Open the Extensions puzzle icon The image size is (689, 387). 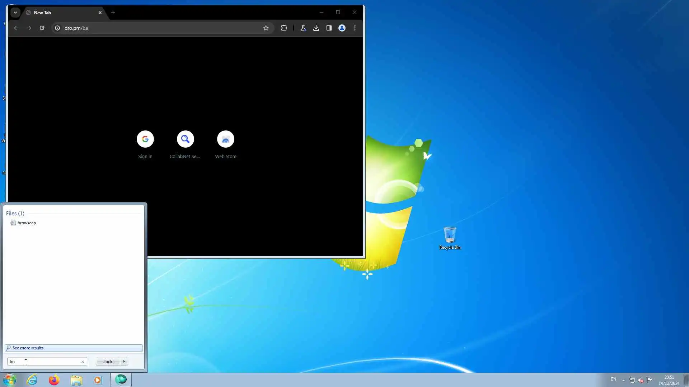284,28
